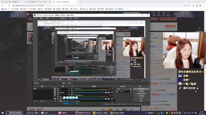This screenshot has width=206, height=115.
Task: Open OBS Scene Collection menu 场景集合(S)
Action: (63, 18)
